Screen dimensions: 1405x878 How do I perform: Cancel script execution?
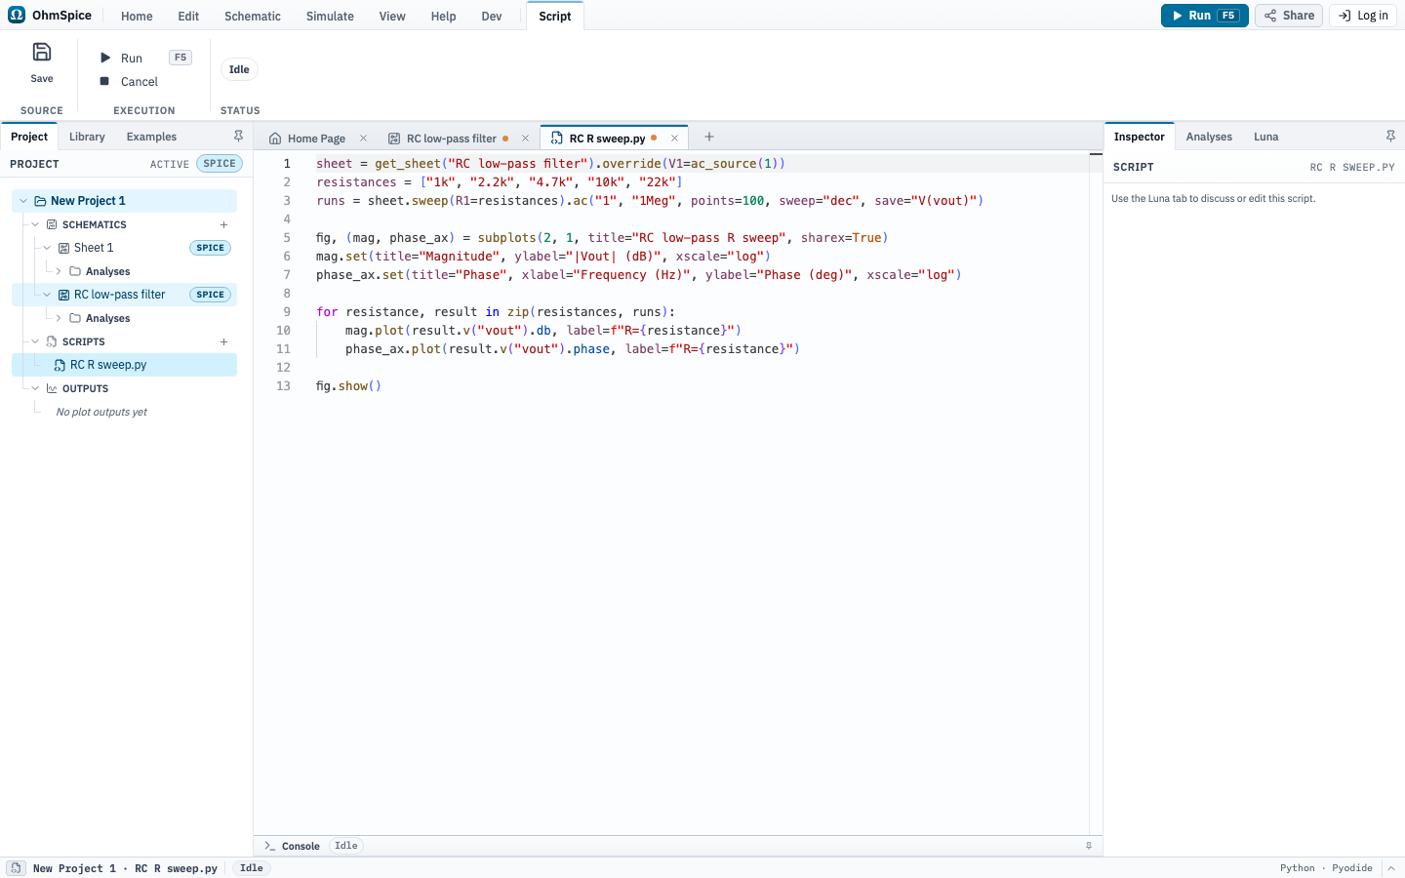(x=128, y=82)
